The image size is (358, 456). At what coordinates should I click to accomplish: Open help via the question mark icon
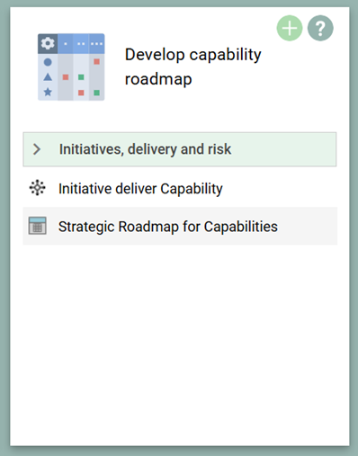tap(320, 28)
